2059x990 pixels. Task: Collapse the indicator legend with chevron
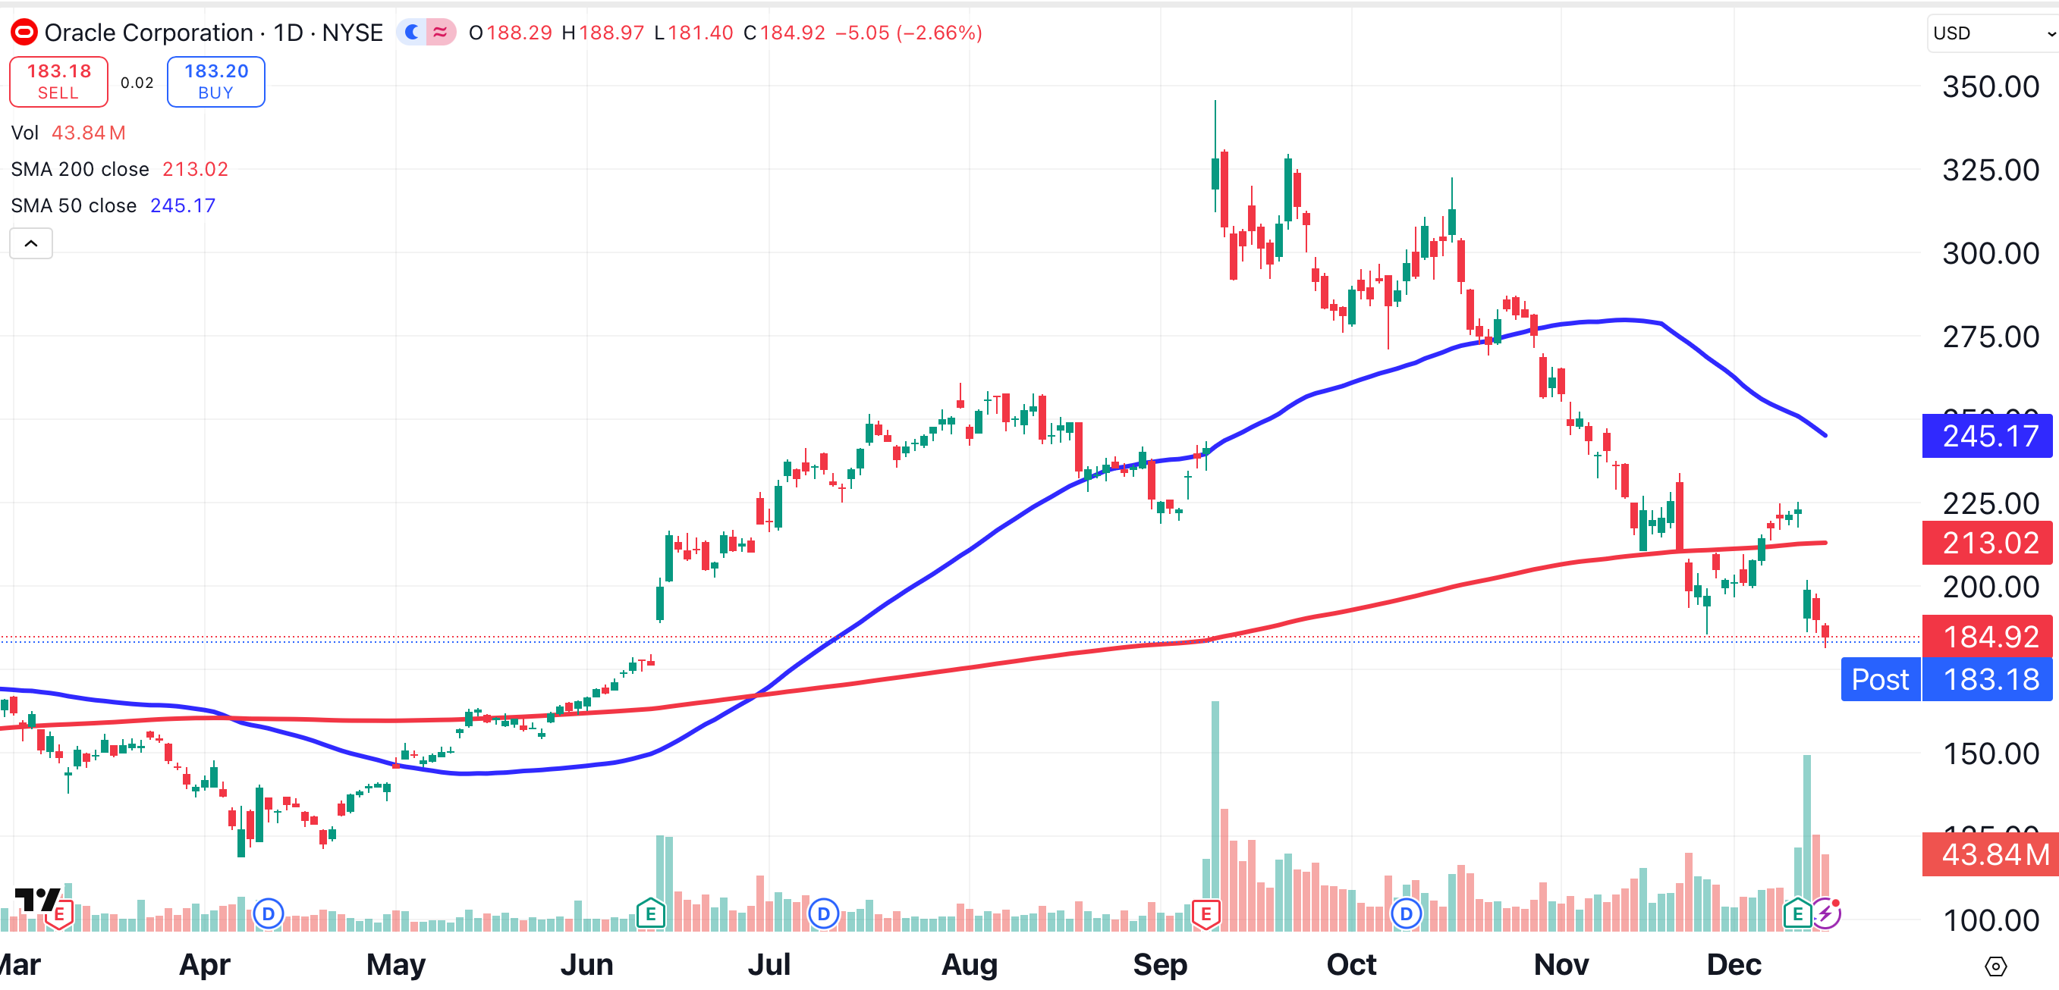31,243
